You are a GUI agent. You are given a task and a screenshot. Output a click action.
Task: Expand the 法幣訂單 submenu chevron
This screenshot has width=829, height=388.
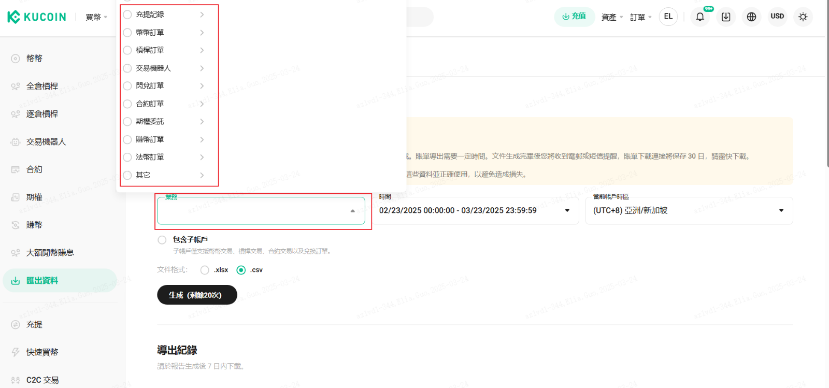tap(202, 157)
